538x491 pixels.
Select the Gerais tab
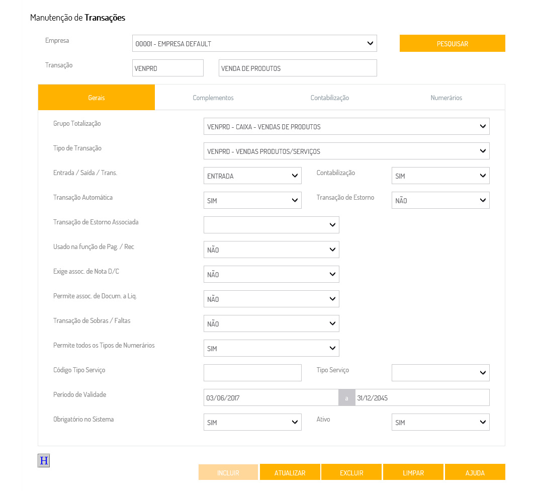click(97, 98)
